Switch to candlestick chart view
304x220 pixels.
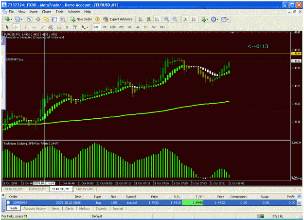[149, 19]
